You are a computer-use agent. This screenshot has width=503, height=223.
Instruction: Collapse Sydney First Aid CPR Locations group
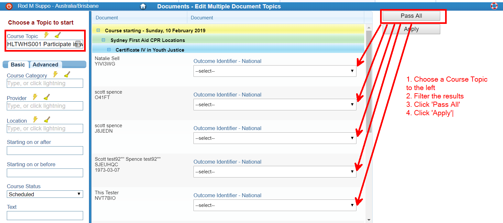pyautogui.click(x=104, y=40)
